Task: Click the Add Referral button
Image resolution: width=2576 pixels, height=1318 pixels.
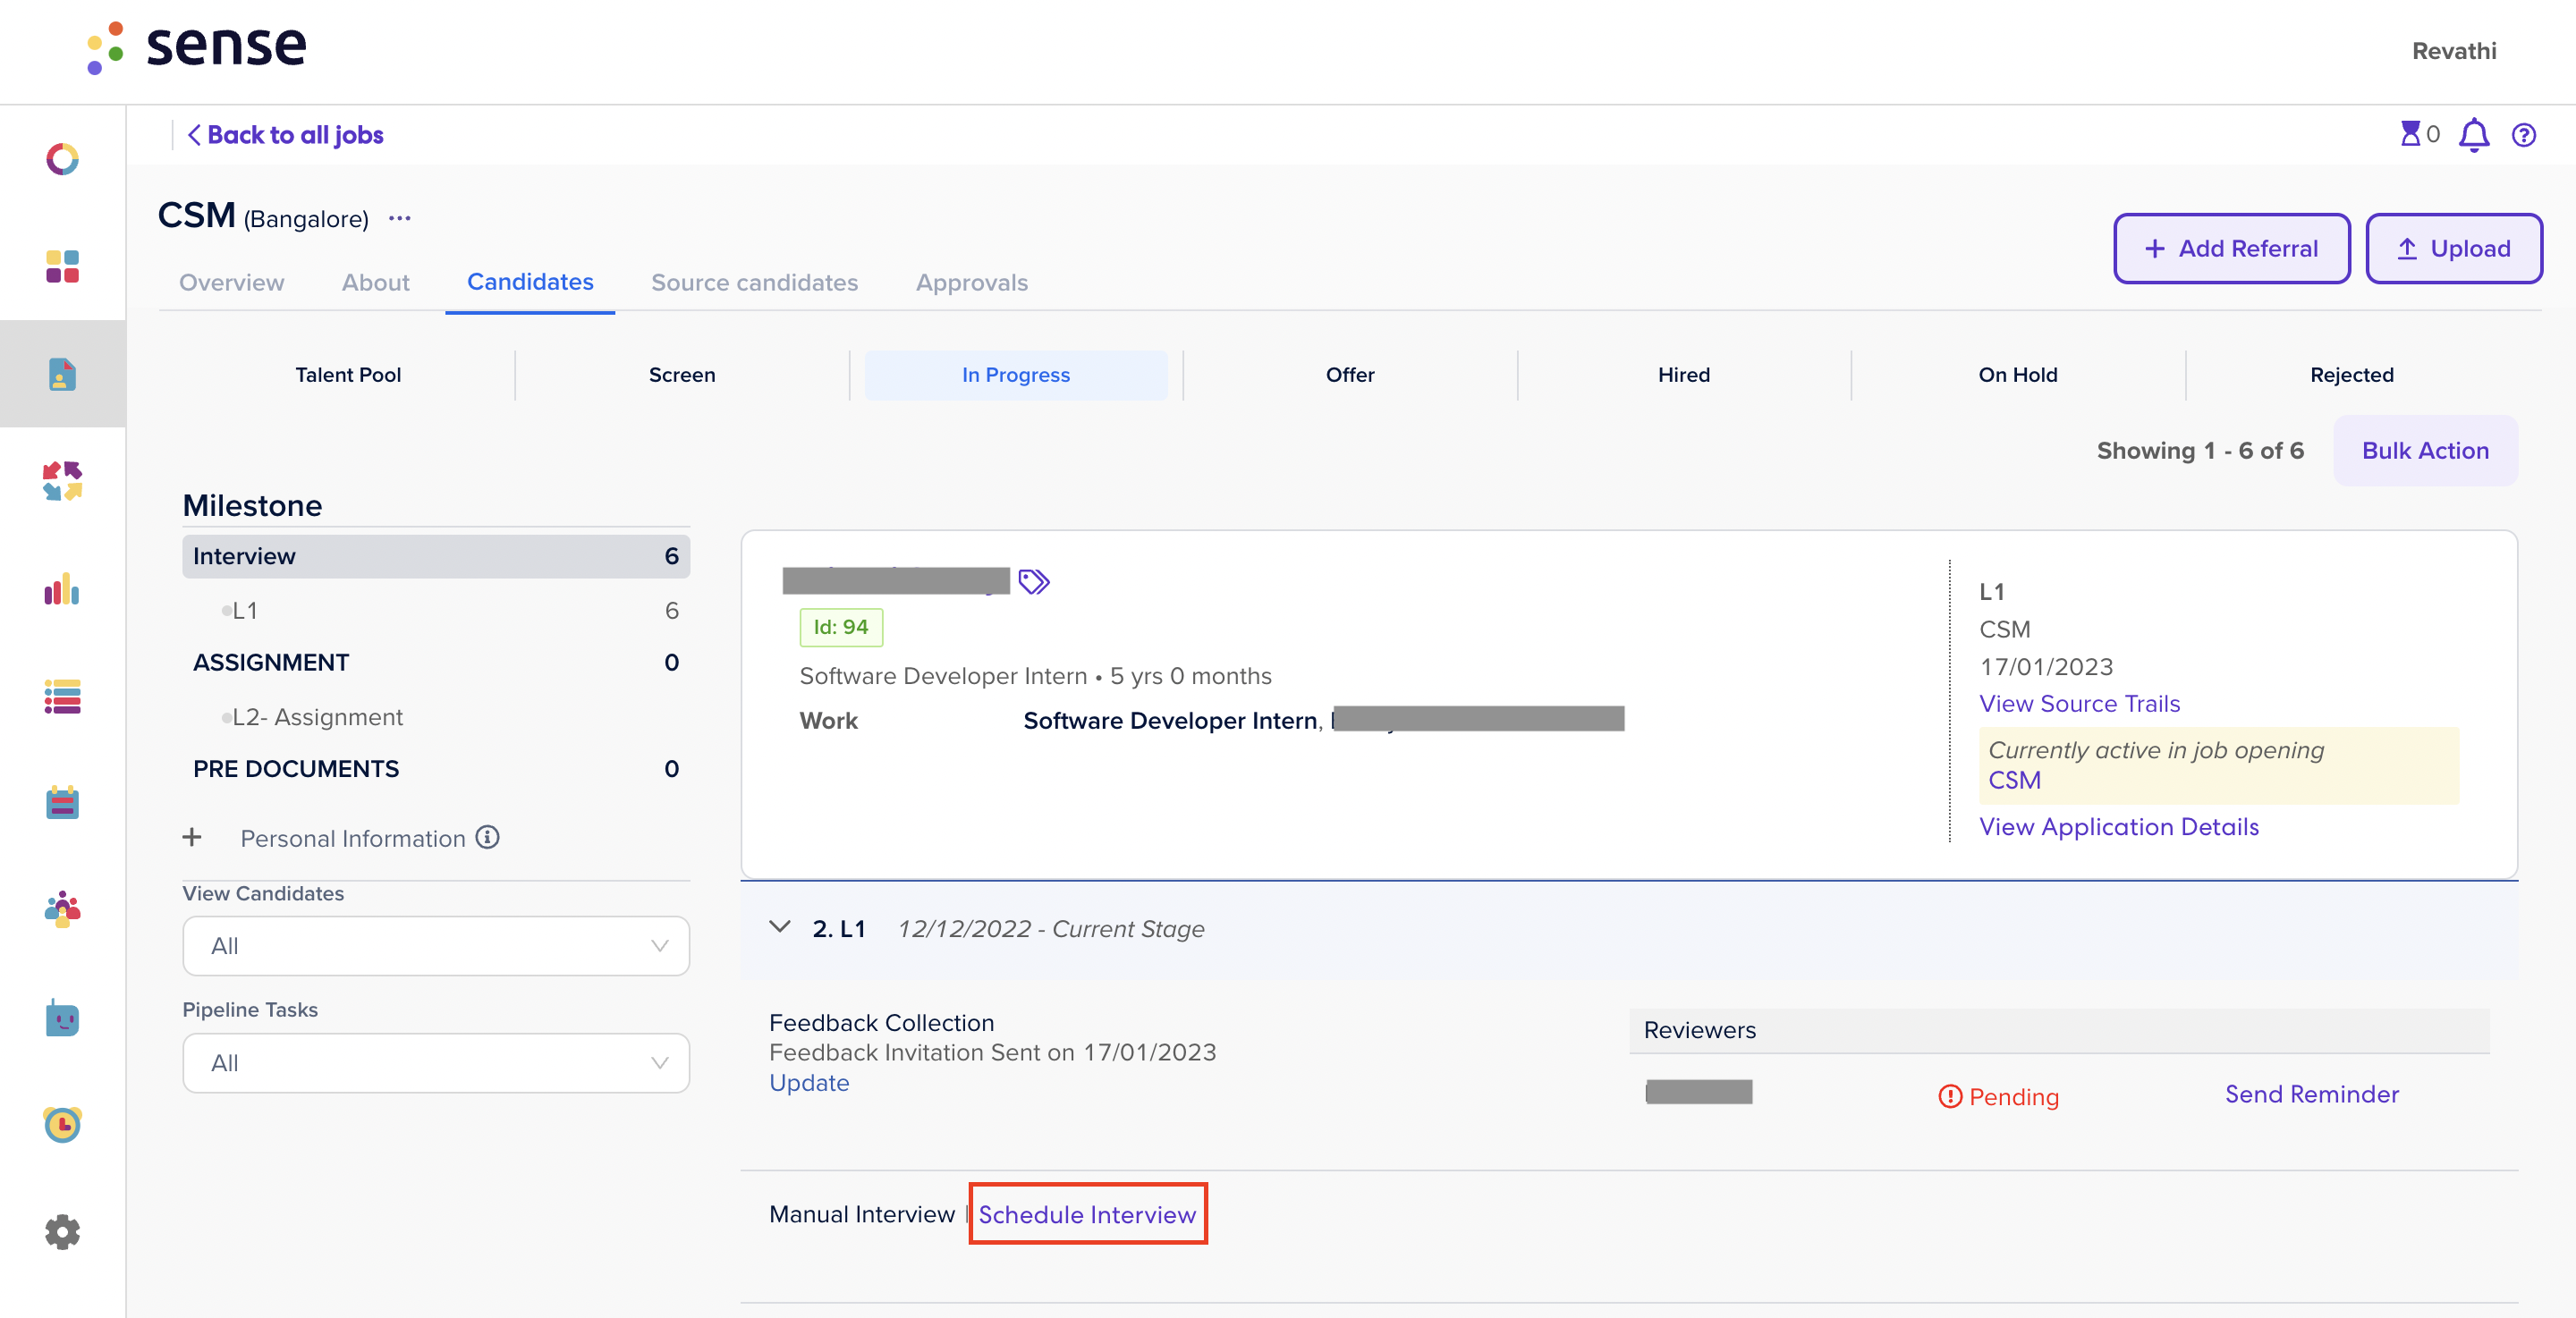Action: [x=2232, y=249]
